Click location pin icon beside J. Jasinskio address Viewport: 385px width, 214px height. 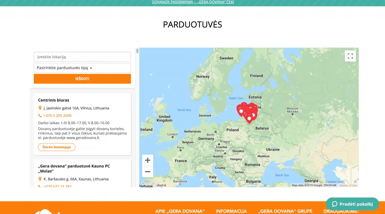coord(40,108)
